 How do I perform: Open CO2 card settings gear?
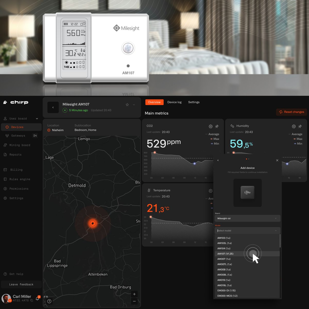coord(211,126)
